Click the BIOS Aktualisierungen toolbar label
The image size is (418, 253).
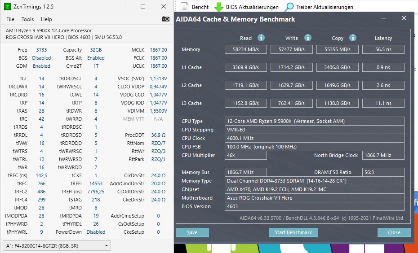click(252, 7)
